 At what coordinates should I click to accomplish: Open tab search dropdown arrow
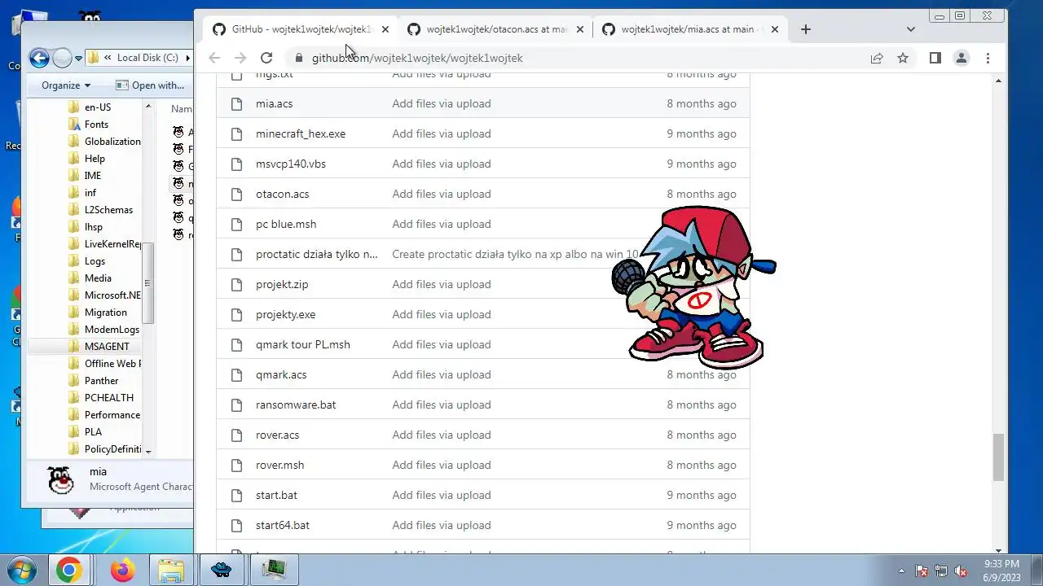910,29
